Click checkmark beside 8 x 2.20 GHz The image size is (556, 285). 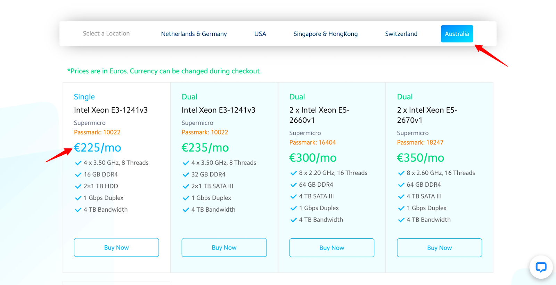[294, 173]
